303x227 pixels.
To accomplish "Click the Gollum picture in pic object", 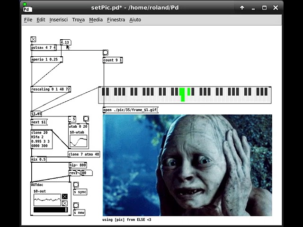I will pyautogui.click(x=187, y=165).
